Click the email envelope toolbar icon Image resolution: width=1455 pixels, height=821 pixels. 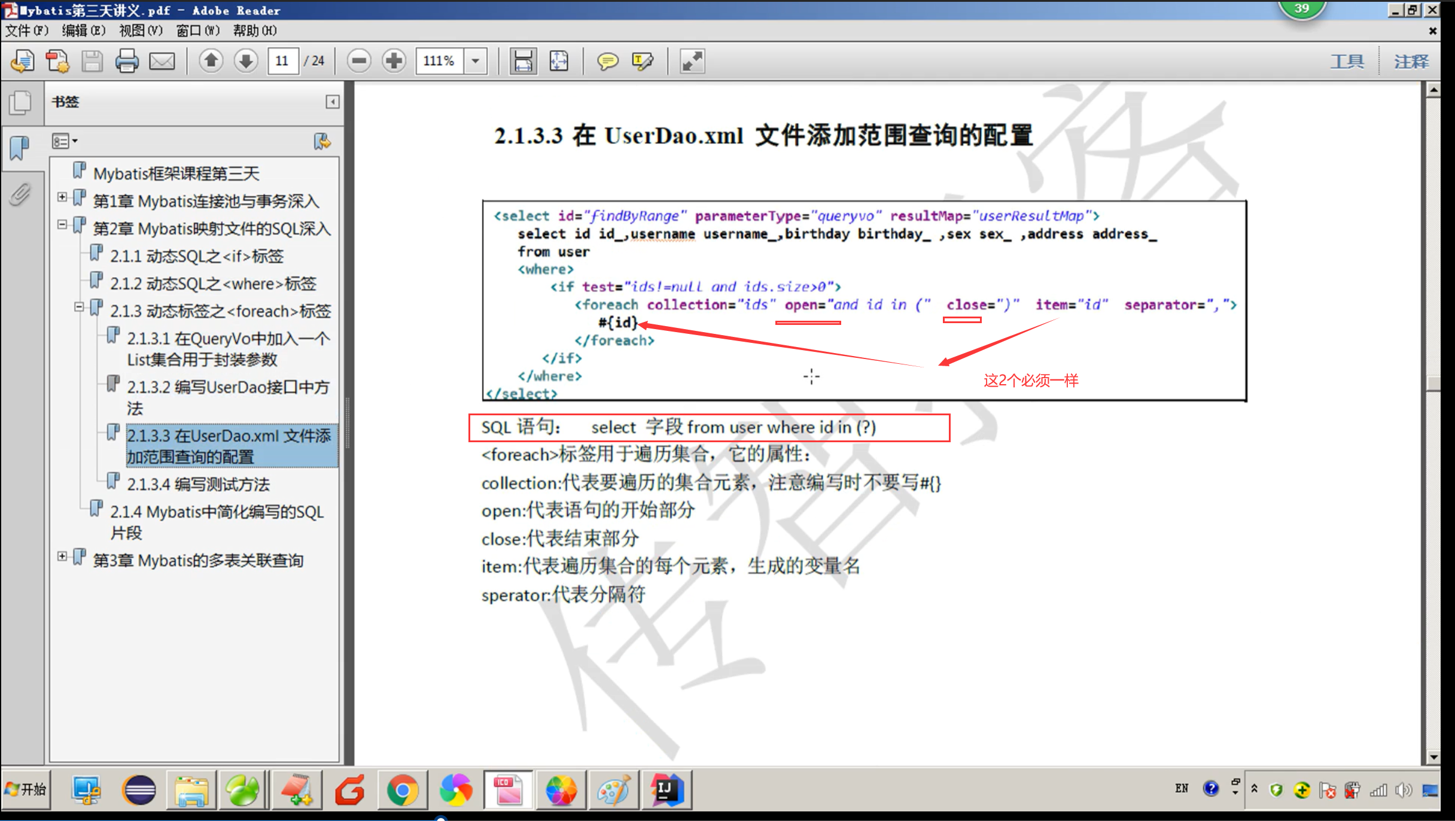coord(162,61)
